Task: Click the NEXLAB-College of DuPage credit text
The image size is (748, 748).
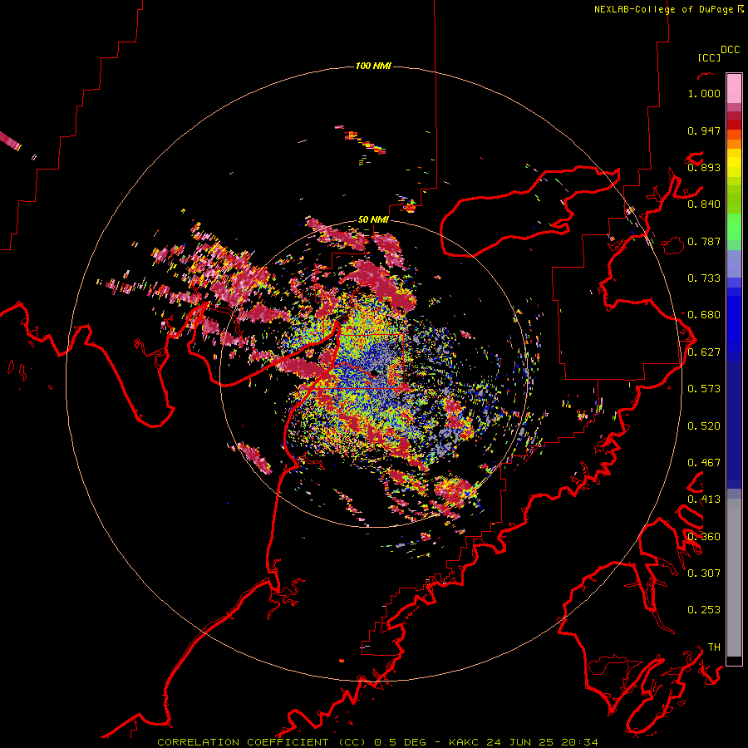Action: pyautogui.click(x=663, y=9)
